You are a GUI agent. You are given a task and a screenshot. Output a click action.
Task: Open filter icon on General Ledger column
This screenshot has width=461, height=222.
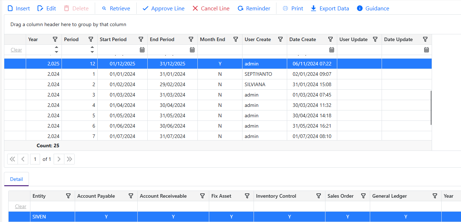435,196
